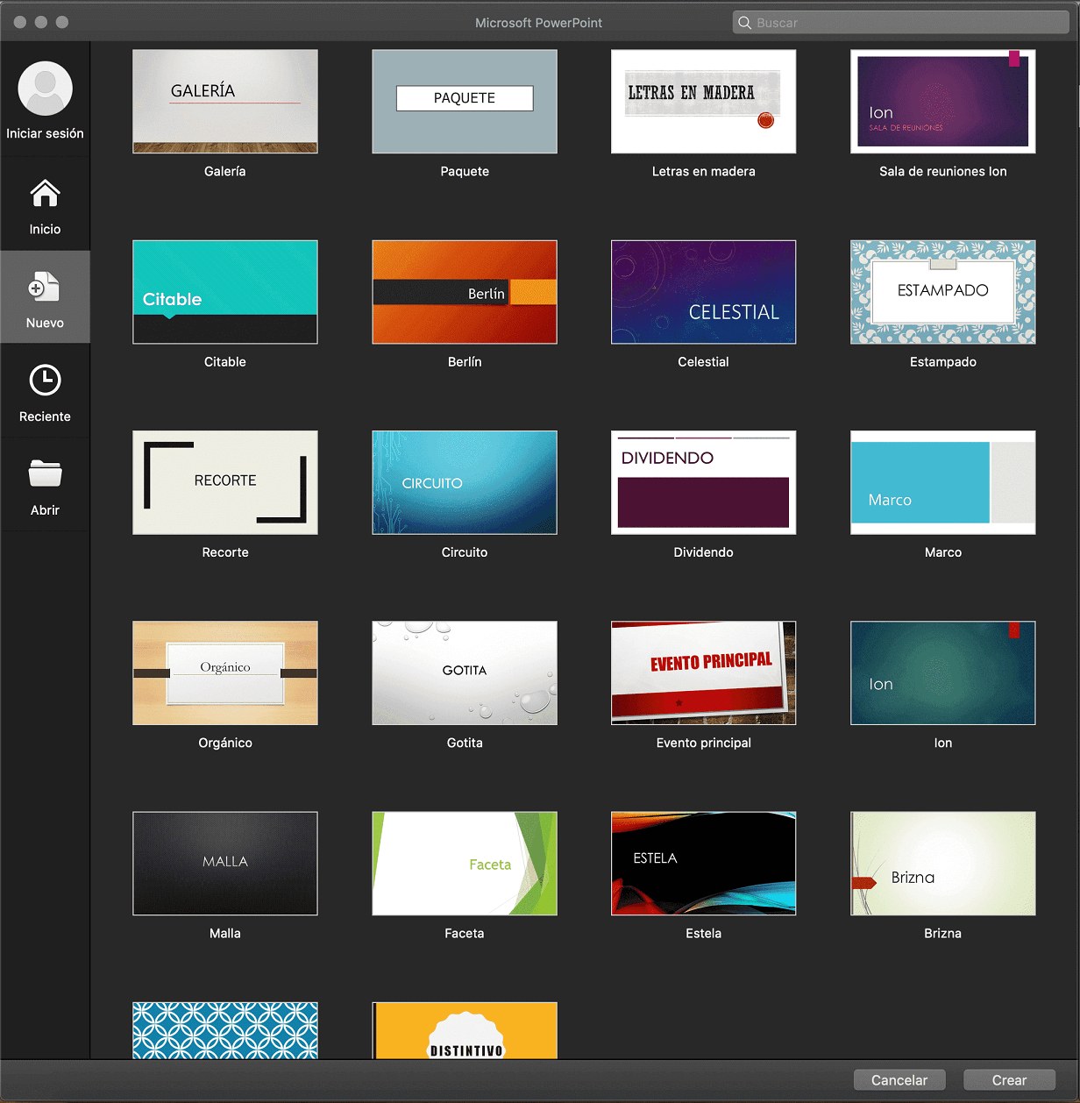Select the Recorte template thumbnail

[225, 482]
